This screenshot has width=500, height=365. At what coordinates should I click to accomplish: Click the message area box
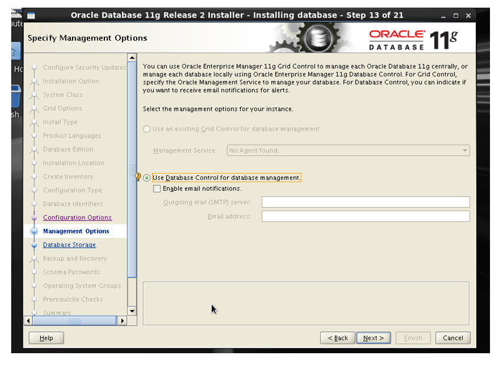point(306,304)
